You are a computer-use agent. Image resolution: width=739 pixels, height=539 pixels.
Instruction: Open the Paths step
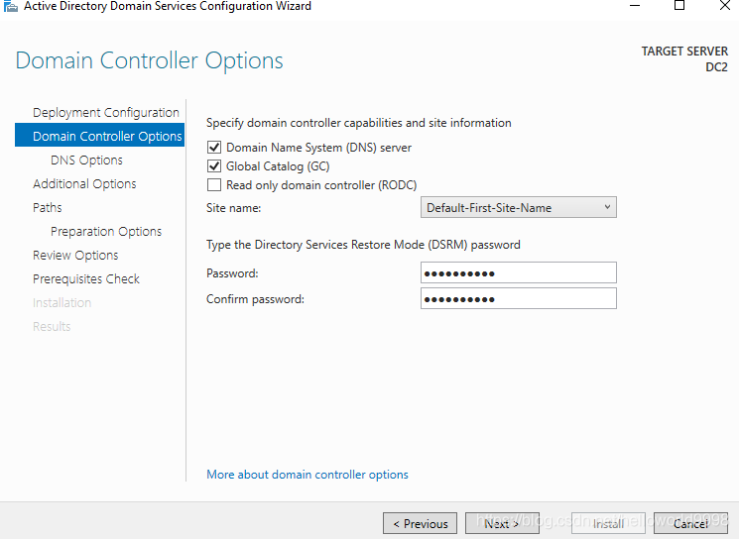coord(48,208)
